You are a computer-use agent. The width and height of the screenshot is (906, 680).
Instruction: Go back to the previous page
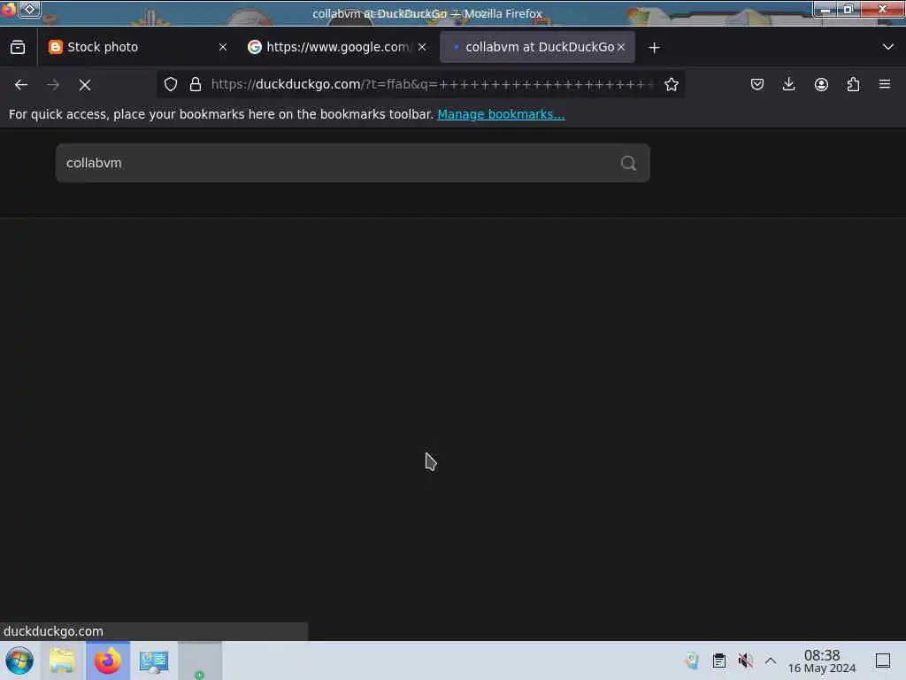pyautogui.click(x=21, y=85)
